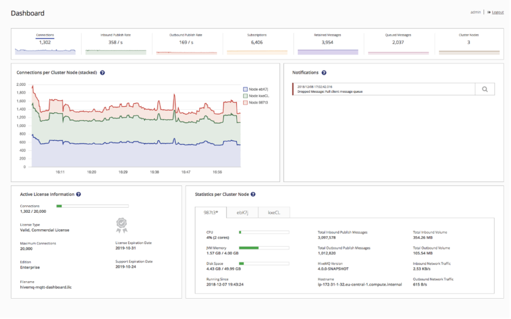511x319 pixels.
Task: Click the '2019-10-31' license expiration date
Action: [x=125, y=248]
